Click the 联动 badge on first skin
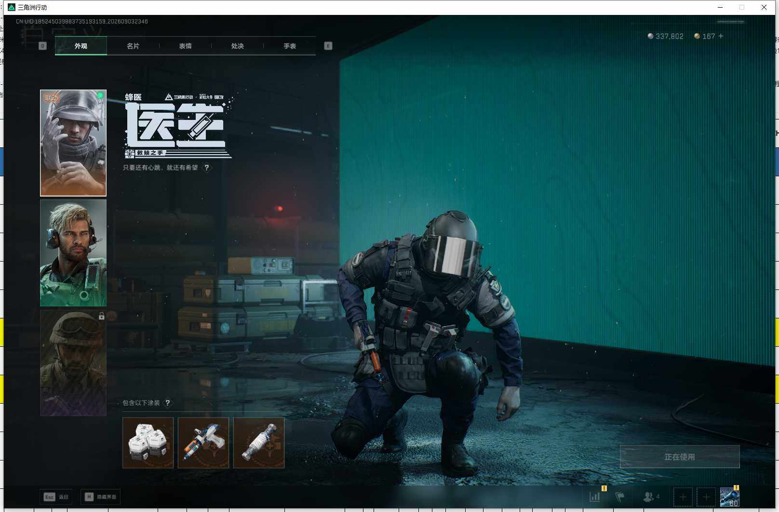 [x=52, y=98]
